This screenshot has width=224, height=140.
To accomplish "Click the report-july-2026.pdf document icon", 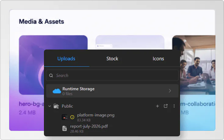I will (x=65, y=128).
